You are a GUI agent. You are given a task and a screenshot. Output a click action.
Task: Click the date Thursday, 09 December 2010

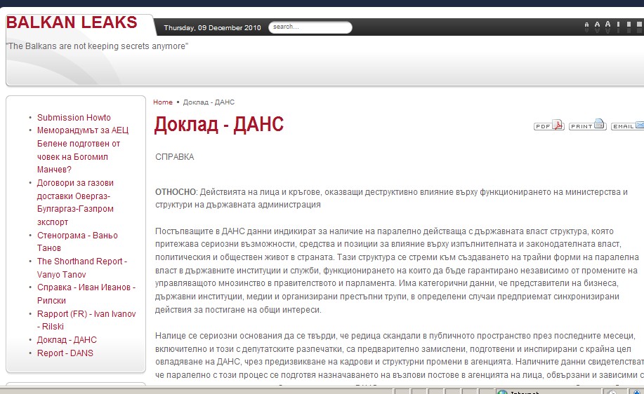pos(212,28)
